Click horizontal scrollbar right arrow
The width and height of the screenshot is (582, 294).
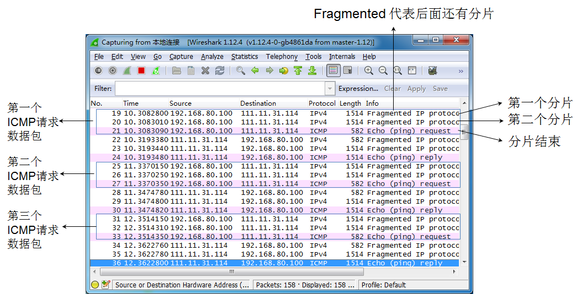(x=454, y=271)
